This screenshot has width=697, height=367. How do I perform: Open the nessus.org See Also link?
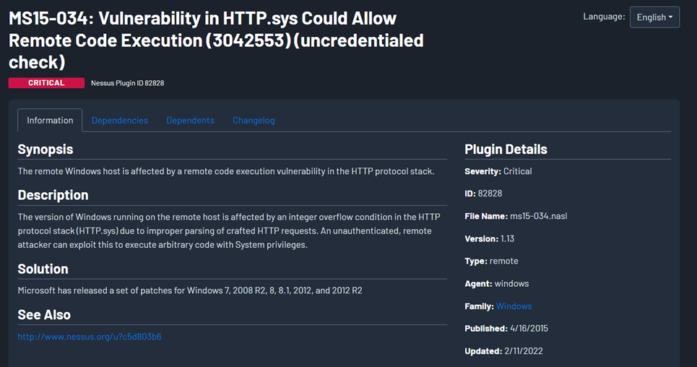[90, 337]
